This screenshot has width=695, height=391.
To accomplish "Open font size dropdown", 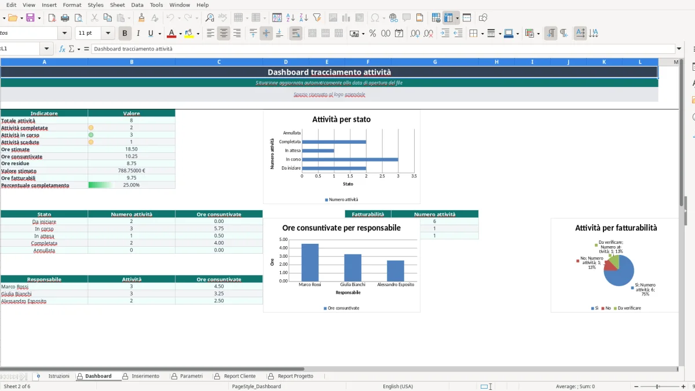I will pyautogui.click(x=108, y=34).
